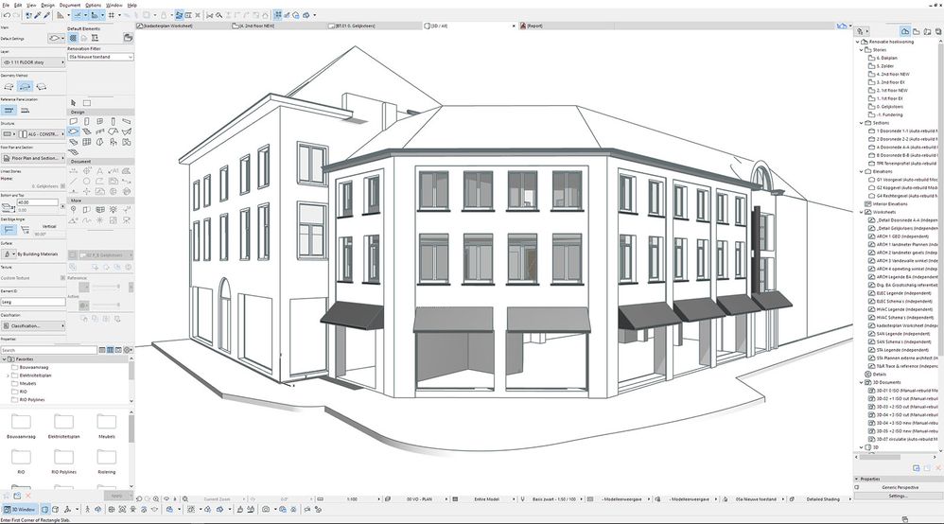Select the Morph tool
Screen dimensions: 944x524
tap(100, 142)
